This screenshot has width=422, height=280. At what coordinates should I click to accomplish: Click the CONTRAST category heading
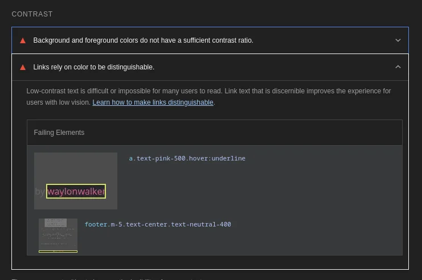32,14
